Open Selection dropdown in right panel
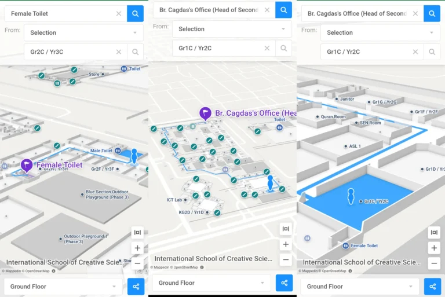Screen dimensions: 445x297 pos(380,32)
